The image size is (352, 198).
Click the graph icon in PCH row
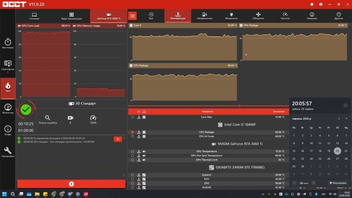click(x=139, y=179)
